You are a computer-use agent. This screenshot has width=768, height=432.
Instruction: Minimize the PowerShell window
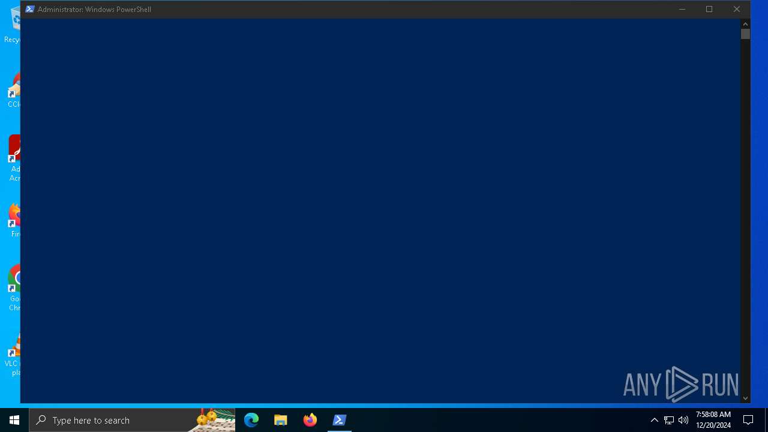[x=682, y=9]
